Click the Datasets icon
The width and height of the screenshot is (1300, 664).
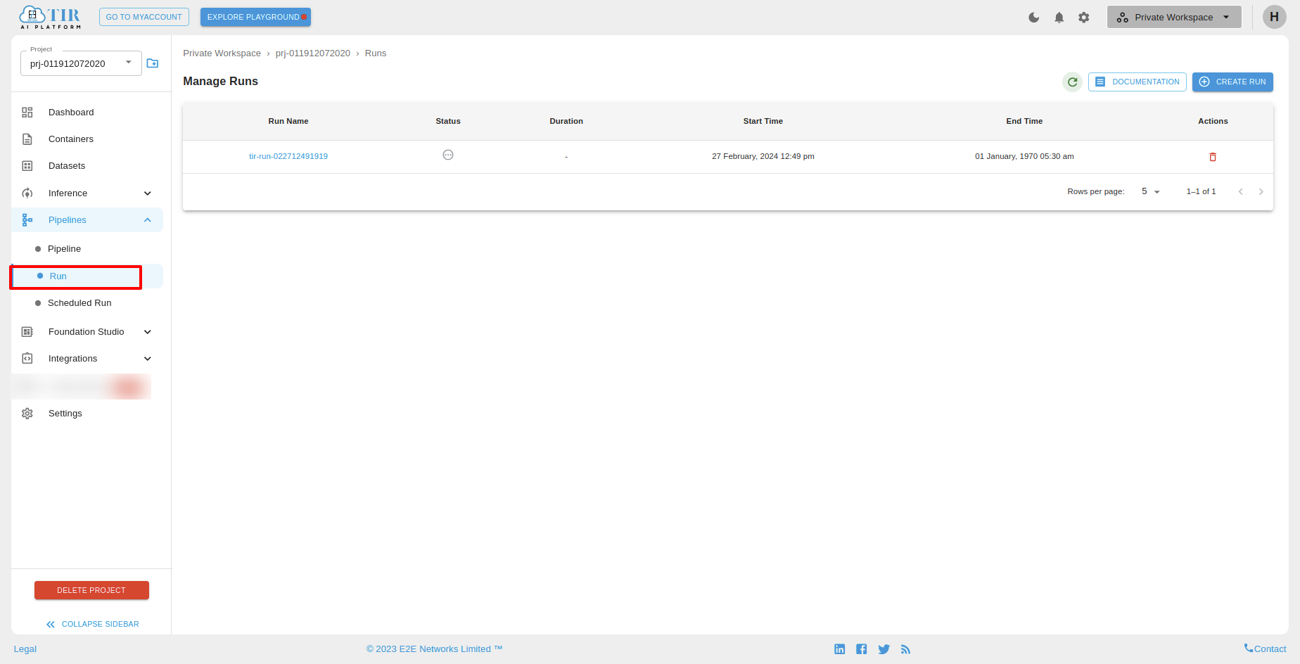[x=27, y=166]
